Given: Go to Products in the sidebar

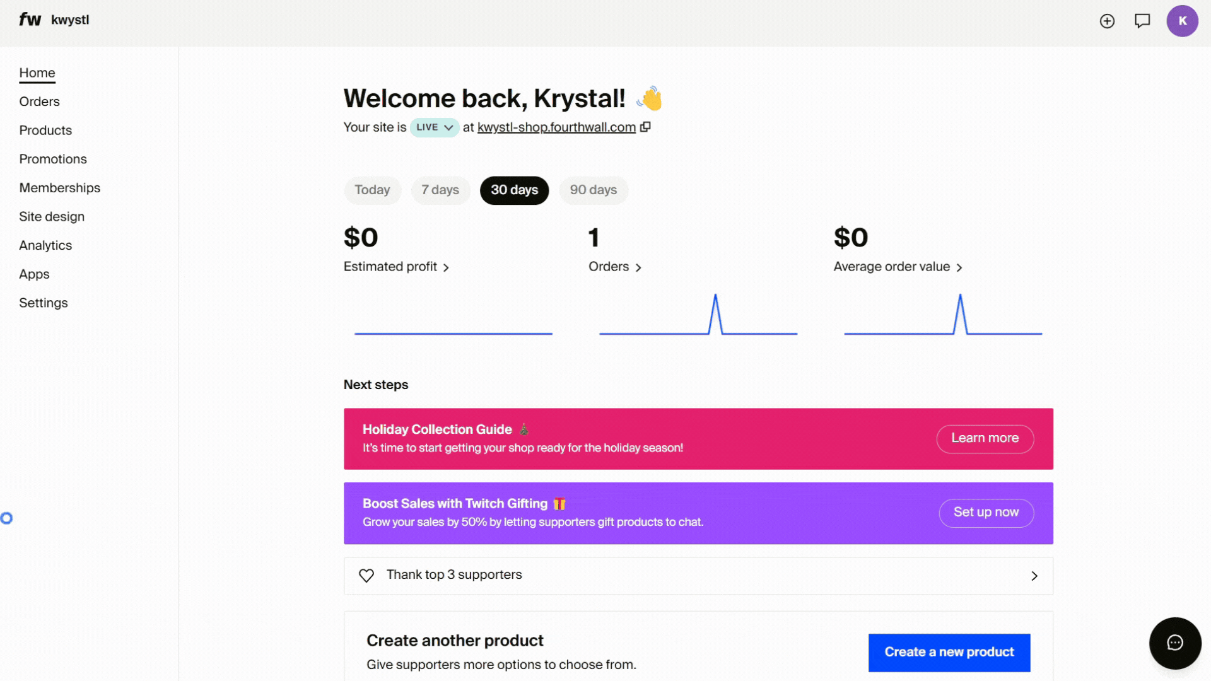Looking at the screenshot, I should [45, 131].
